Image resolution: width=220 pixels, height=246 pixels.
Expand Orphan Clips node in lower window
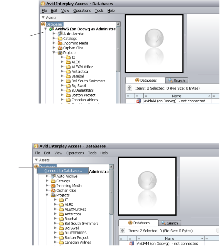tap(47, 190)
